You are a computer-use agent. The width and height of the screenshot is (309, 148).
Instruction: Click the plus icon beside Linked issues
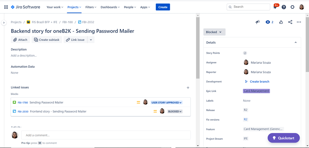[188, 87]
